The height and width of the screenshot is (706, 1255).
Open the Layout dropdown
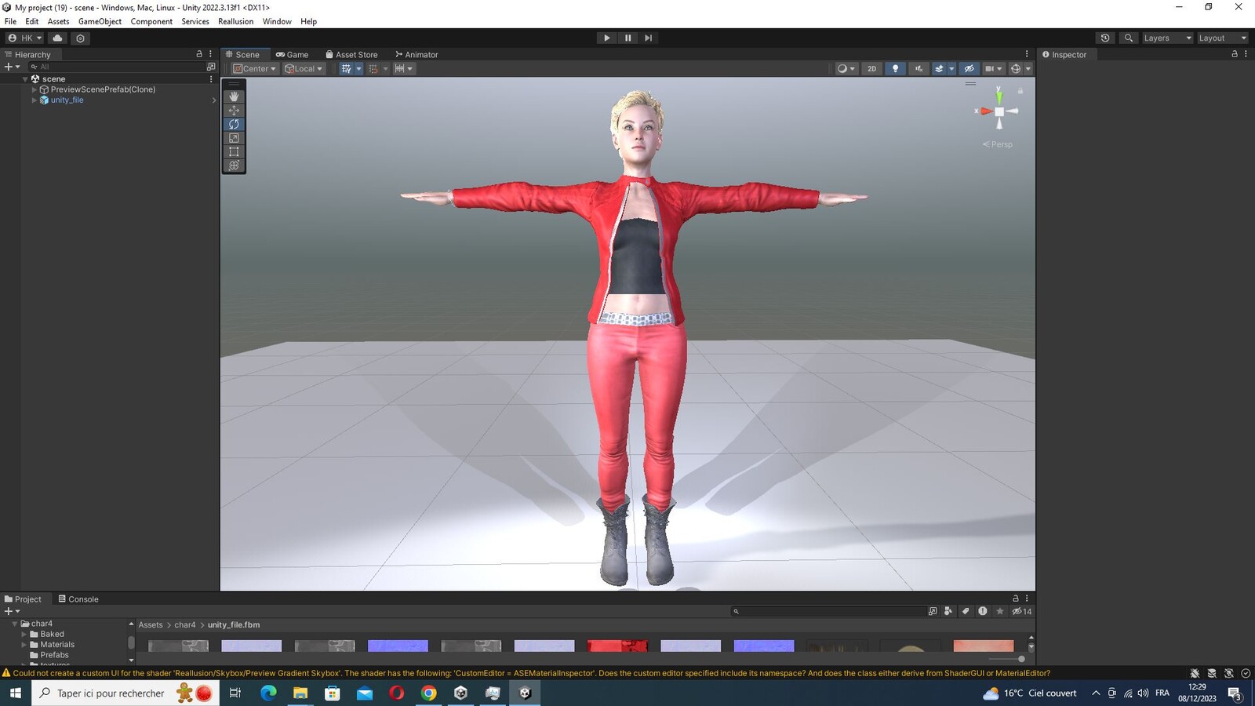[x=1222, y=38]
